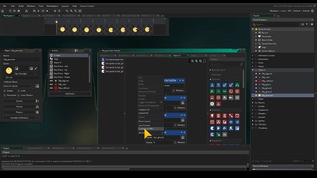Click the Asset Browser hamburger menu icon
Viewport: 317px width, 178px height.
pos(312,24)
